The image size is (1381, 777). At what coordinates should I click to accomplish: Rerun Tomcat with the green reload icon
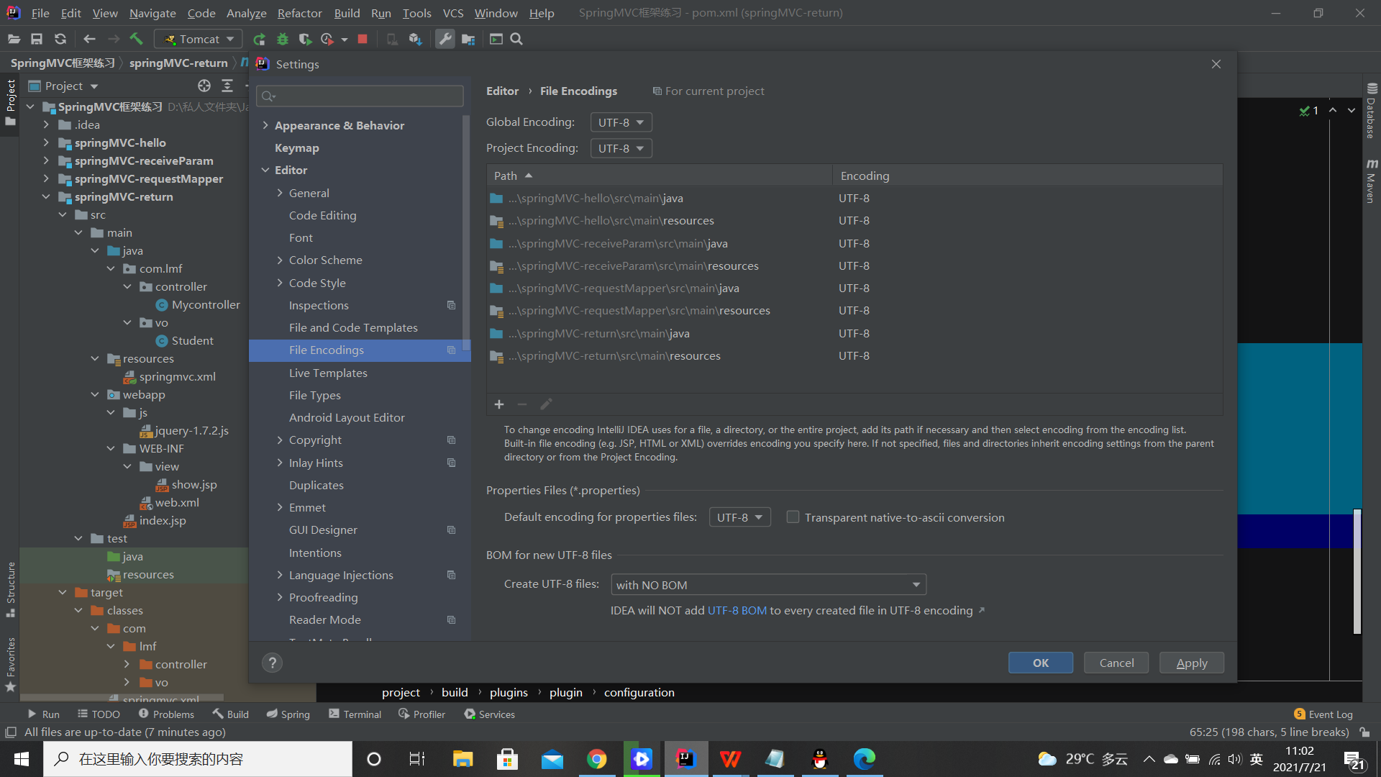[259, 39]
